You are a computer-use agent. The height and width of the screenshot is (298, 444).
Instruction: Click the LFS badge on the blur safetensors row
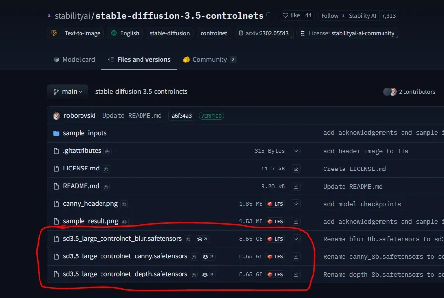(x=275, y=239)
